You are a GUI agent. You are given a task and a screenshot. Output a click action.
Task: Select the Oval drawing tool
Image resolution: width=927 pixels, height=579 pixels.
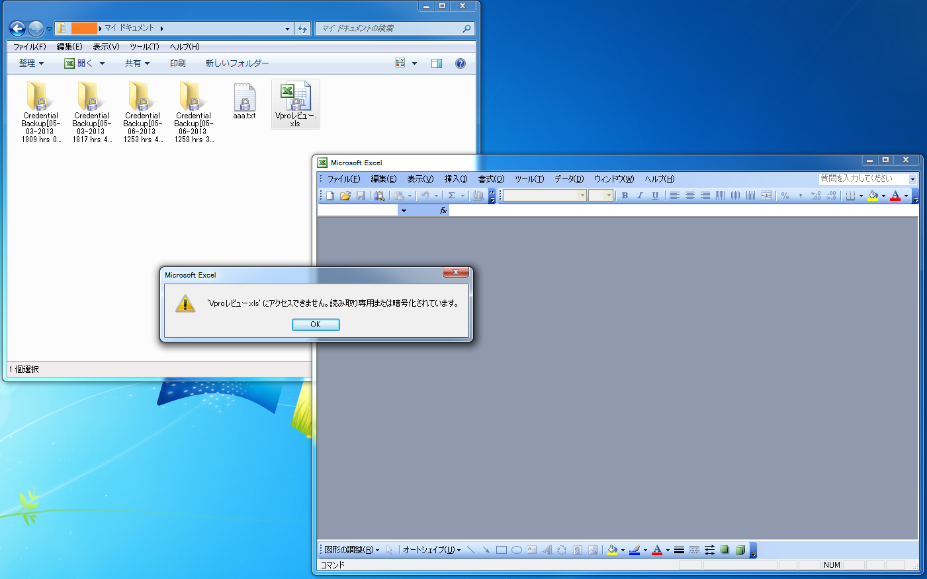(517, 550)
